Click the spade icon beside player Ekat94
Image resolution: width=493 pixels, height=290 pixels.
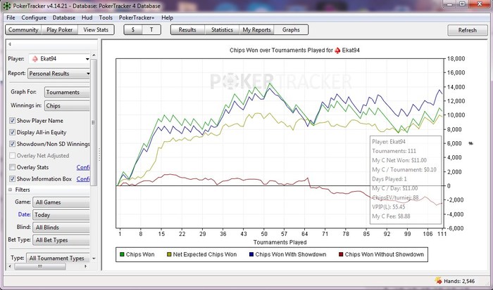(x=35, y=58)
